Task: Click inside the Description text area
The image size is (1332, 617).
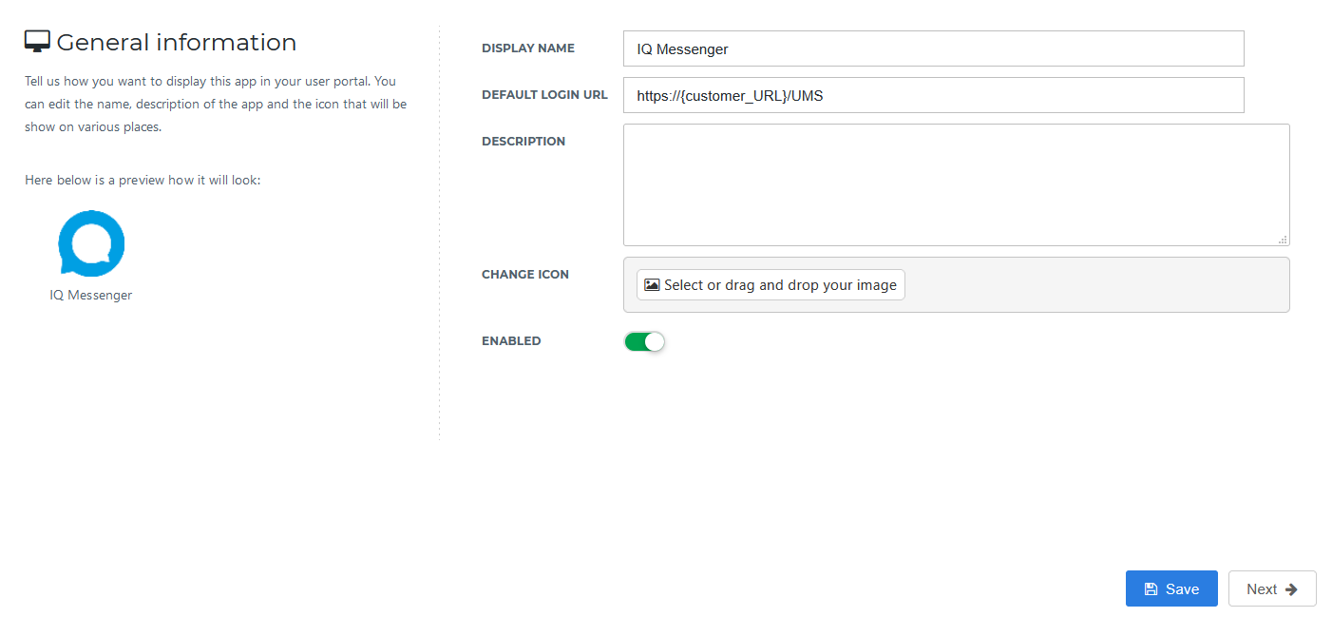Action: tap(957, 184)
